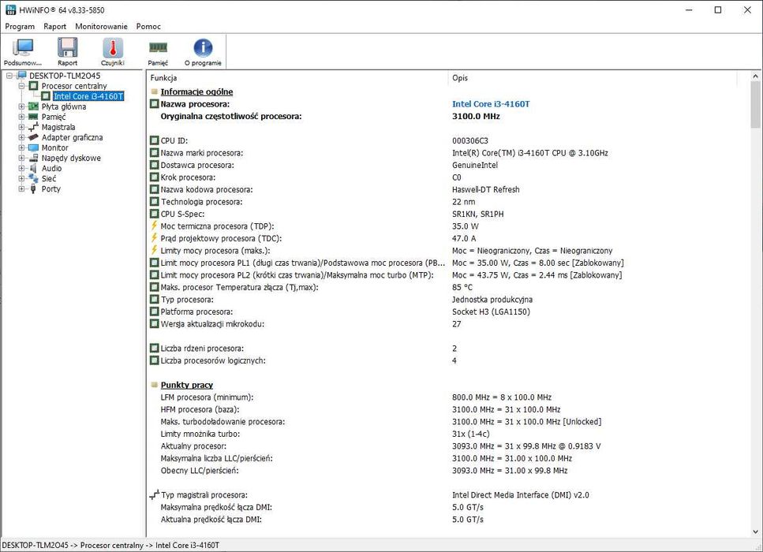Click the Raport floppy disk icon
The width and height of the screenshot is (763, 552).
(x=67, y=48)
